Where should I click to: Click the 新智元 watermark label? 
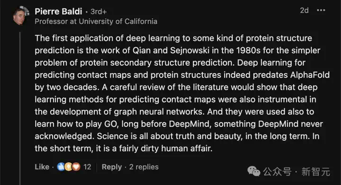315,172
